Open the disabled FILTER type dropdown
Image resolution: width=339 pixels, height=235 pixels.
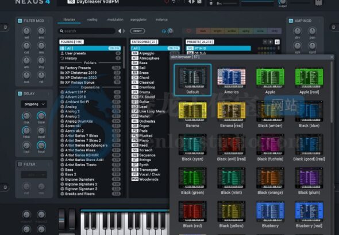pyautogui.click(x=34, y=175)
